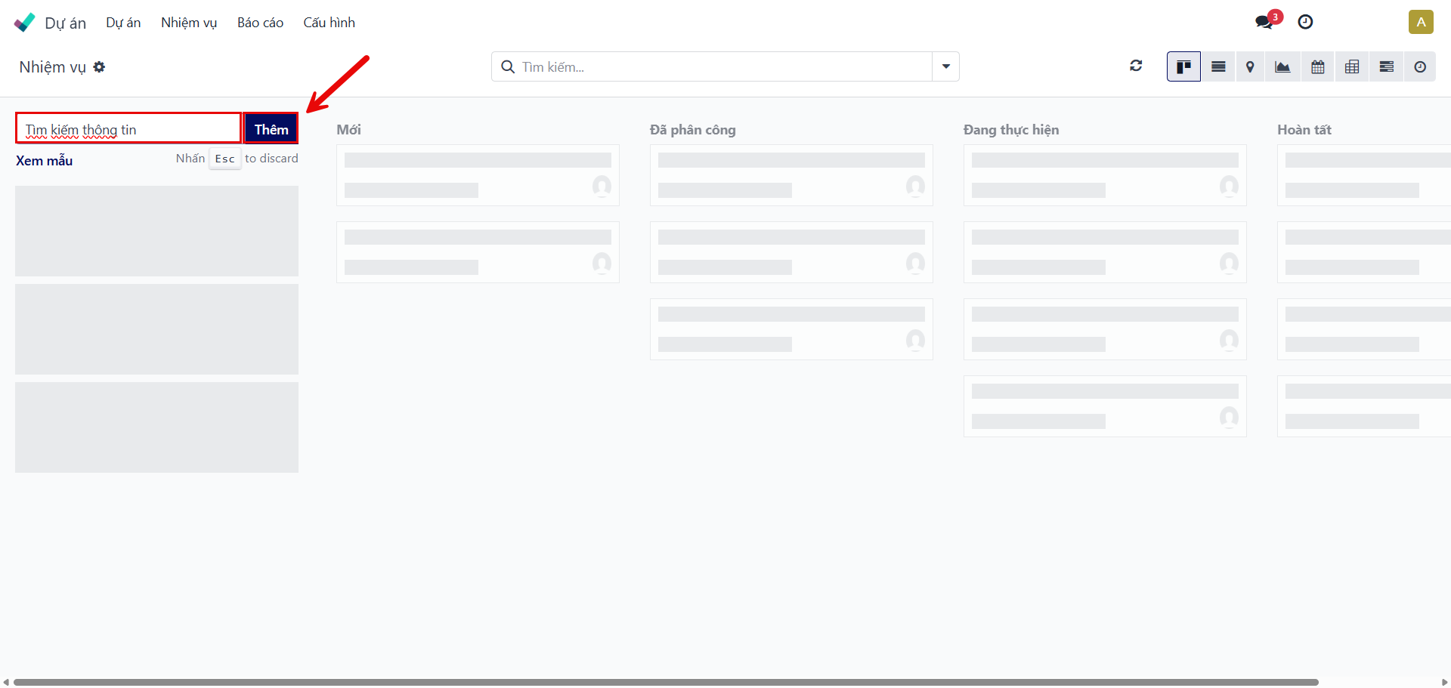Open the Map view

1250,67
